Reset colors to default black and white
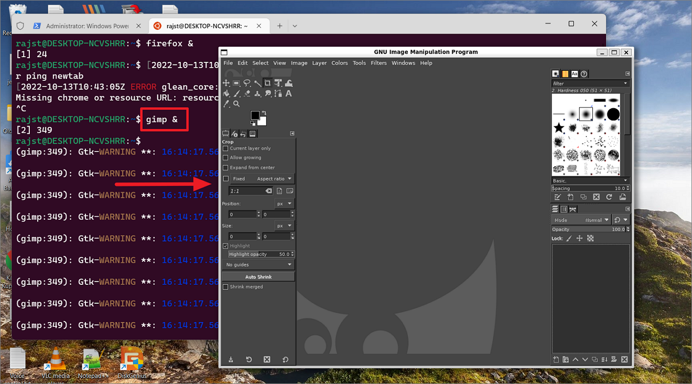Screen dimensions: 692x384 click(x=253, y=124)
